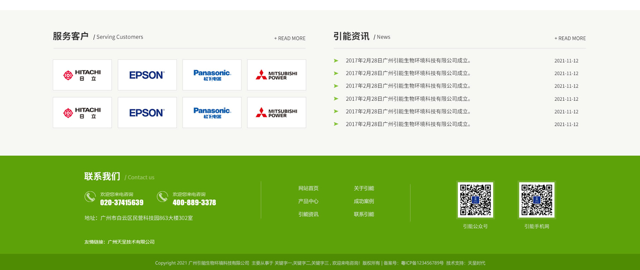Open the 引能公众号 QR code image
Image resolution: width=640 pixels, height=270 pixels.
click(475, 200)
